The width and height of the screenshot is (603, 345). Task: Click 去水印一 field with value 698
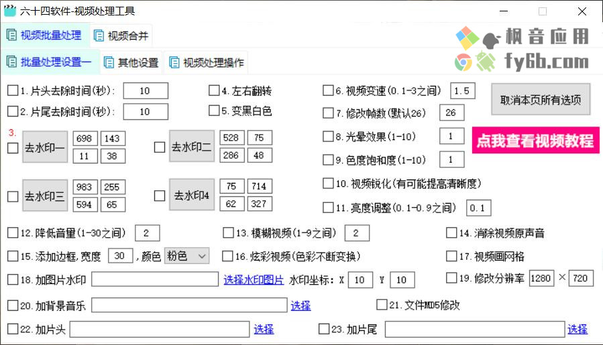point(85,138)
